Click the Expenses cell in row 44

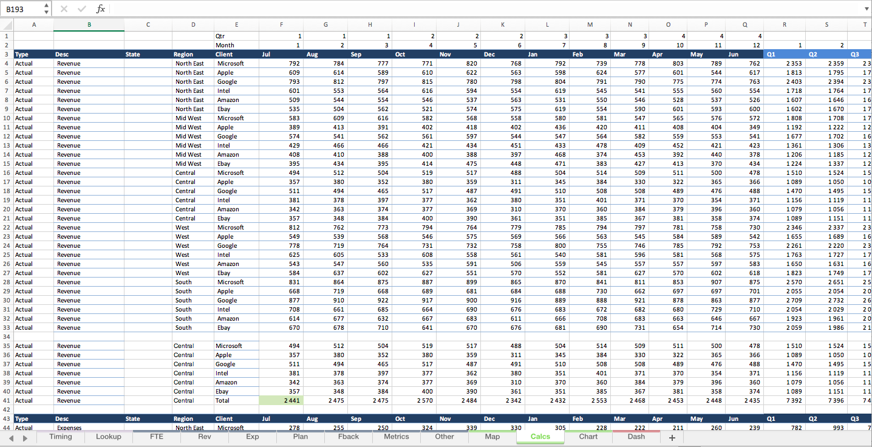coord(89,428)
